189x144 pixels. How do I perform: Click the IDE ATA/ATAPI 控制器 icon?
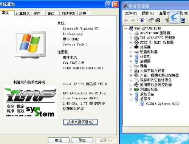pyautogui.click(x=136, y=38)
